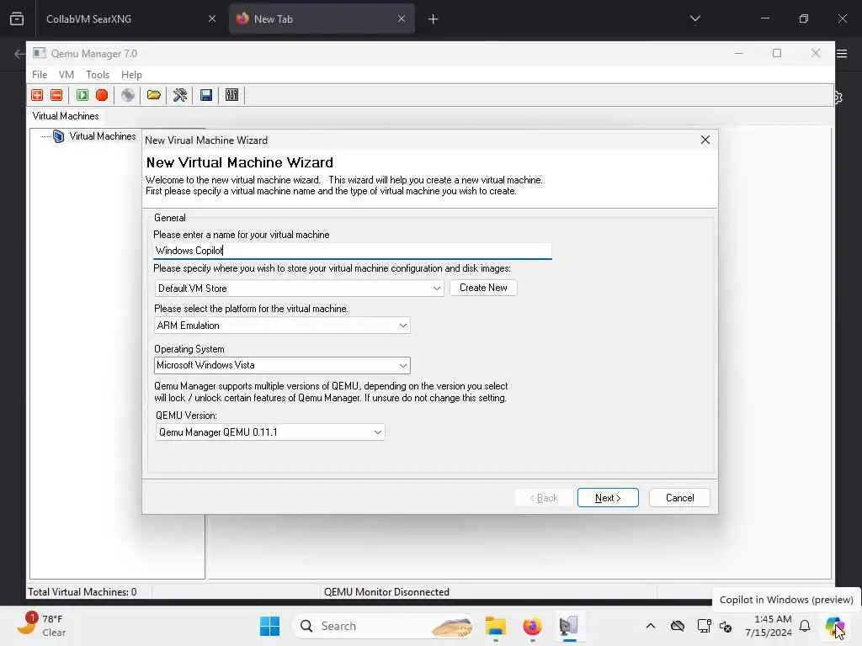Click the Next button in the wizard

tap(608, 498)
